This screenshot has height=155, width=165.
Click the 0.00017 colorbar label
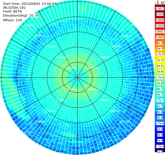click(160, 31)
